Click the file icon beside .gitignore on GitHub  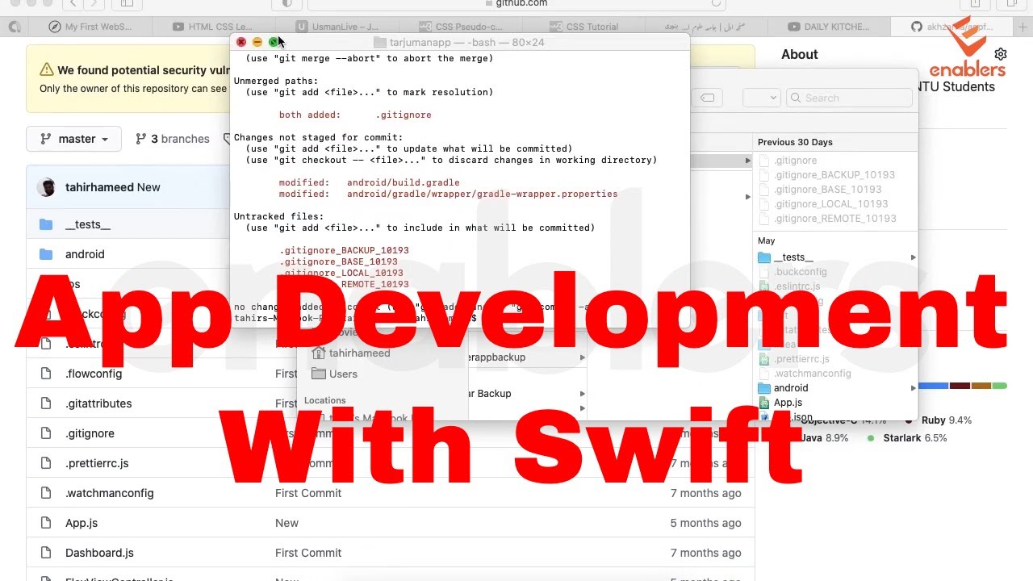[x=46, y=433]
